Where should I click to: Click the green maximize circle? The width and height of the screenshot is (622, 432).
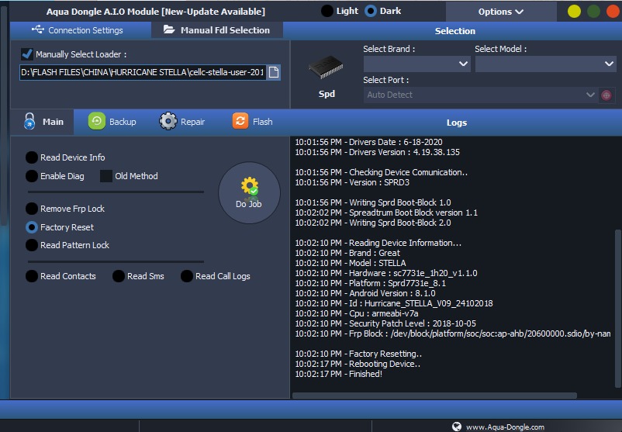(x=593, y=11)
